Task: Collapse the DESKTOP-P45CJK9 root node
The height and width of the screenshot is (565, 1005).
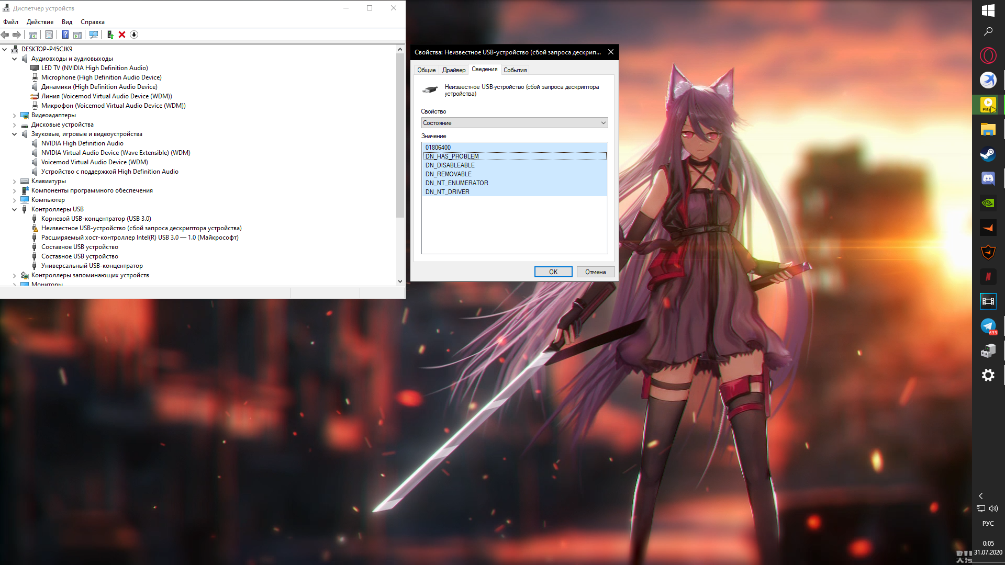Action: 5,49
